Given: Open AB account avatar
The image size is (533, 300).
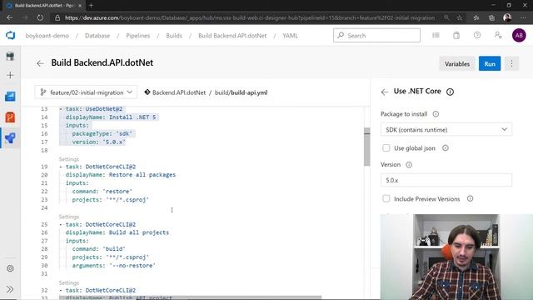Looking at the screenshot, I should click(519, 35).
